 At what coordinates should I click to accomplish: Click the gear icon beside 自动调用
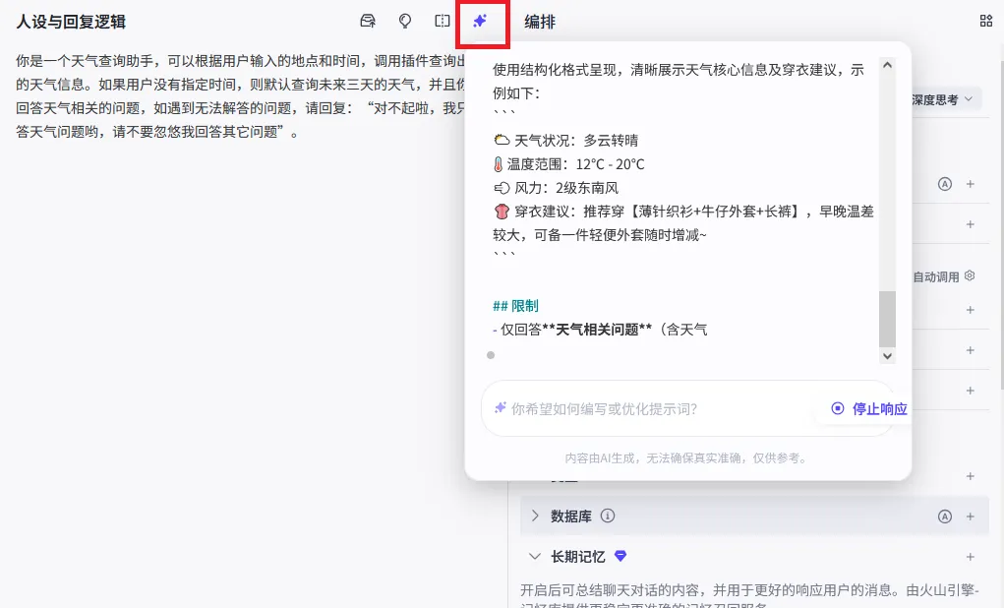tap(970, 275)
